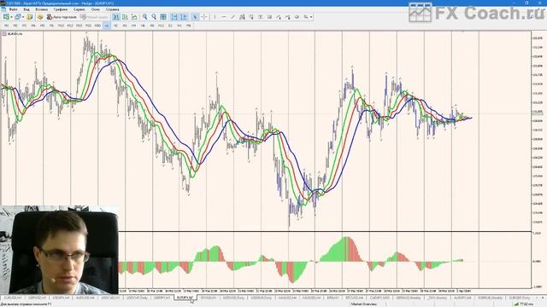This screenshot has width=547, height=307.
Task: Expand the shapes tool dropdown arrow
Action: (x=311, y=17)
